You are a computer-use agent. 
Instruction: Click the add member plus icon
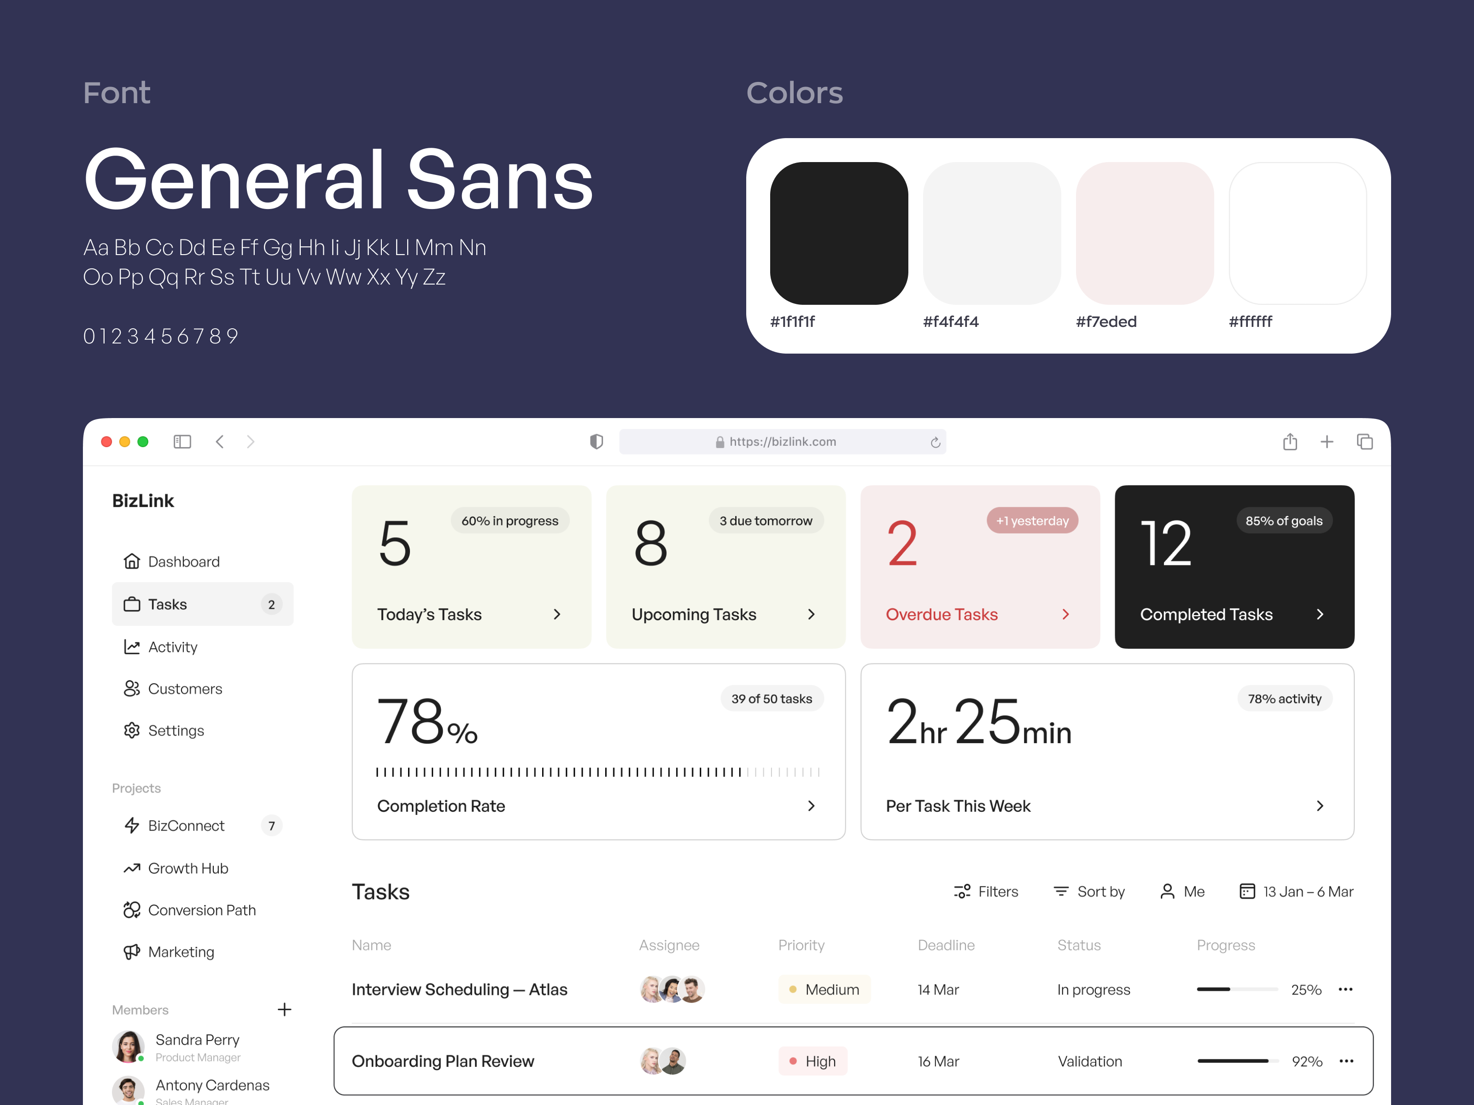[285, 1009]
